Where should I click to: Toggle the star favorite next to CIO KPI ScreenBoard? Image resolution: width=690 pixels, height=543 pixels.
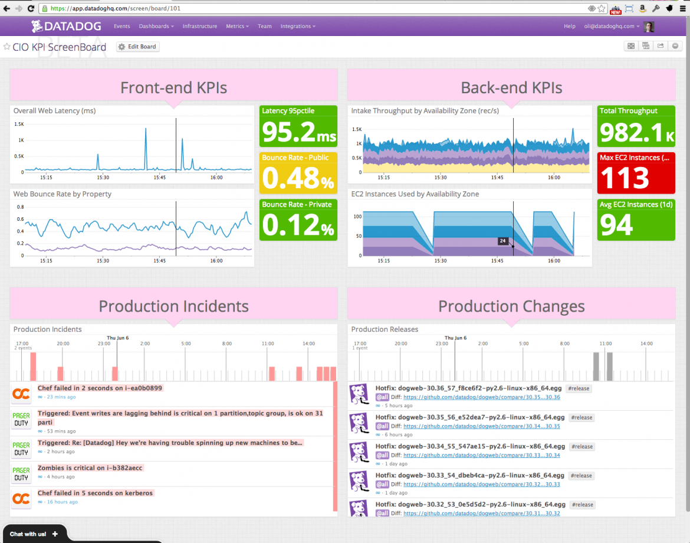click(x=6, y=46)
